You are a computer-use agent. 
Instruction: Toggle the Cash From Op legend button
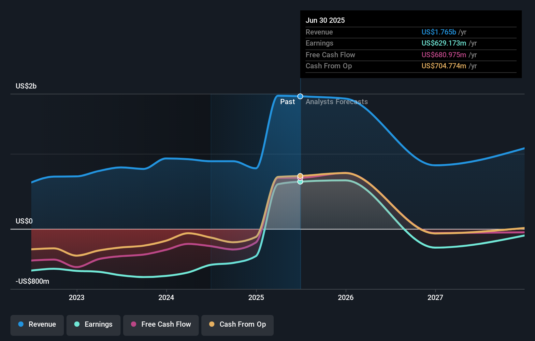(x=238, y=325)
